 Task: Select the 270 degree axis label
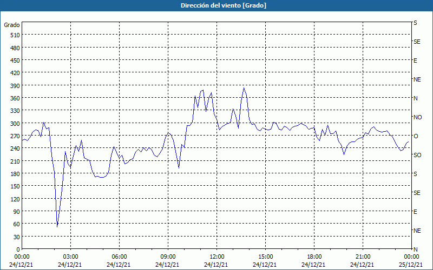(x=16, y=136)
